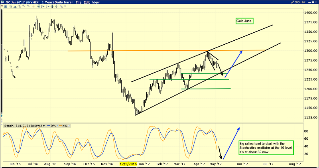The height and width of the screenshot is (168, 319).
Task: Minimize the chart window
Action: [310, 3]
